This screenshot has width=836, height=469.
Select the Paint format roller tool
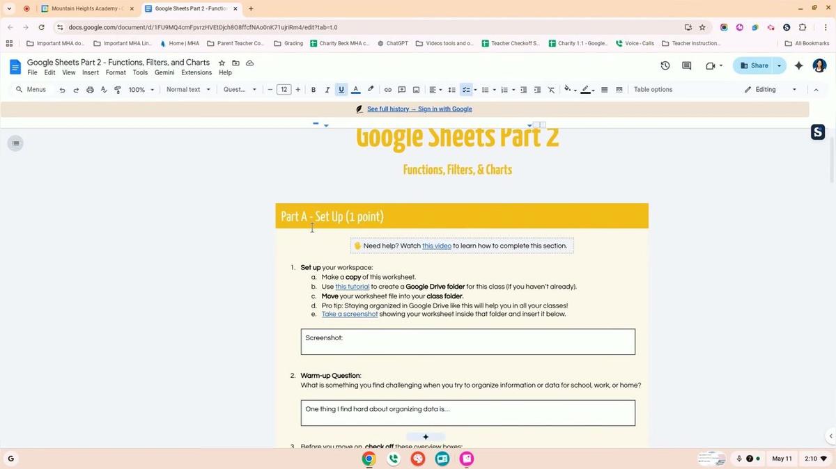pyautogui.click(x=118, y=90)
